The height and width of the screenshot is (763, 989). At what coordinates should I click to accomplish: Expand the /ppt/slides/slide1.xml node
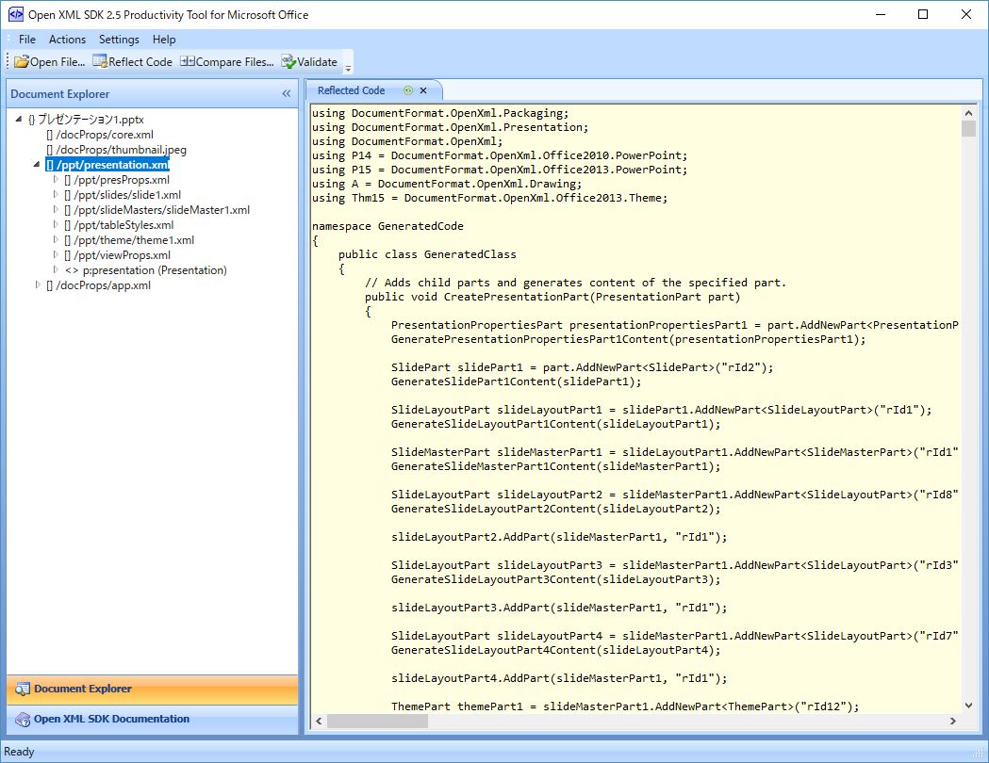tap(56, 195)
